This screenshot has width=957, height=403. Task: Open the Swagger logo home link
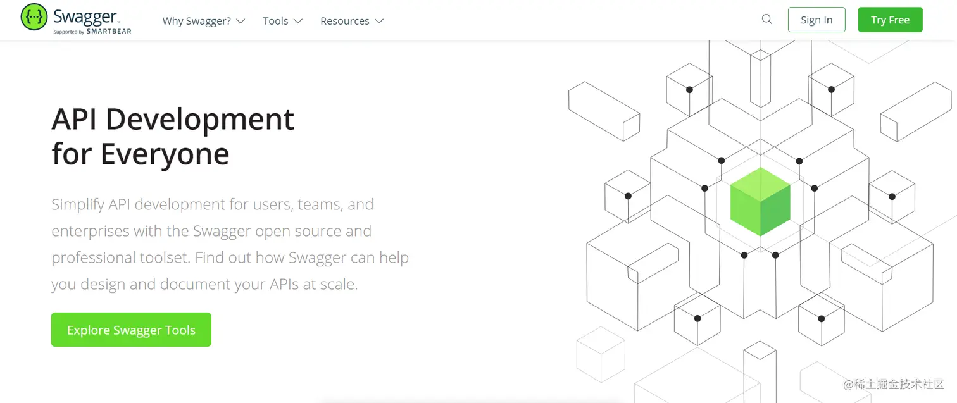[76, 18]
